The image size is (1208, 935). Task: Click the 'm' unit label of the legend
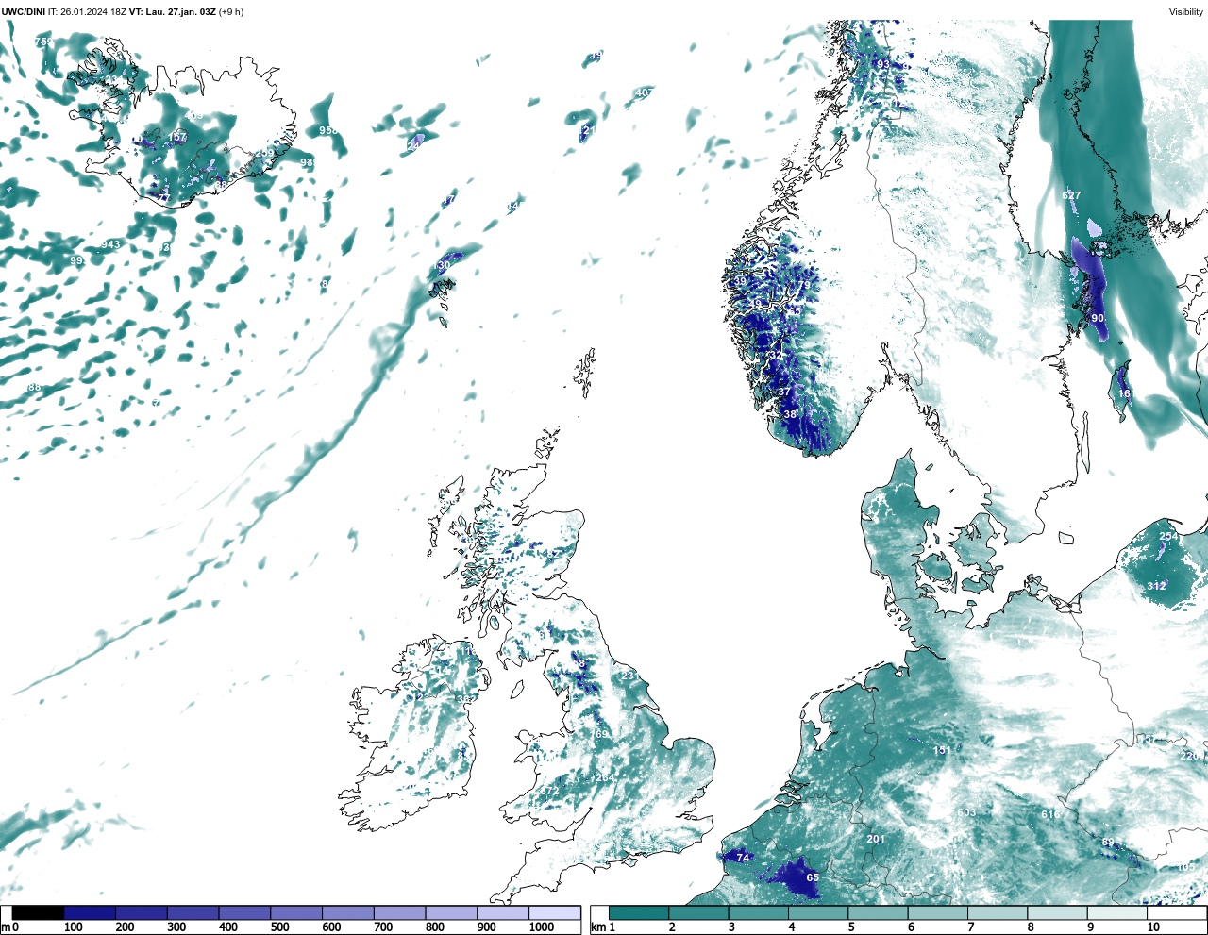click(6, 927)
